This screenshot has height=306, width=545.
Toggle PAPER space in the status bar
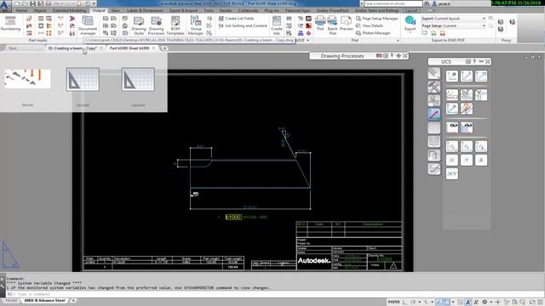click(x=393, y=303)
